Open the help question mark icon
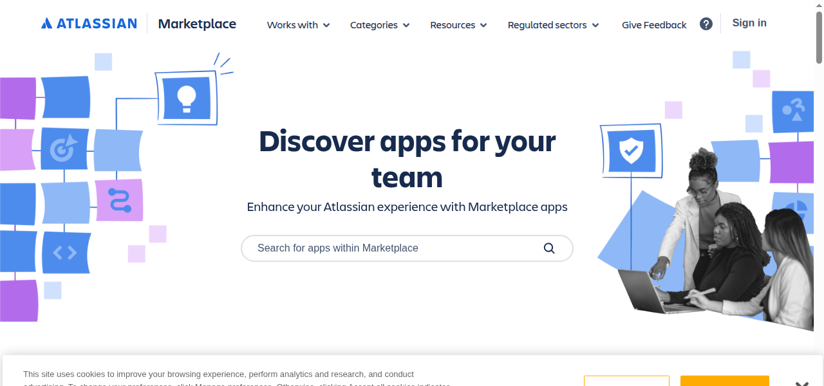Image resolution: width=824 pixels, height=386 pixels. point(706,23)
